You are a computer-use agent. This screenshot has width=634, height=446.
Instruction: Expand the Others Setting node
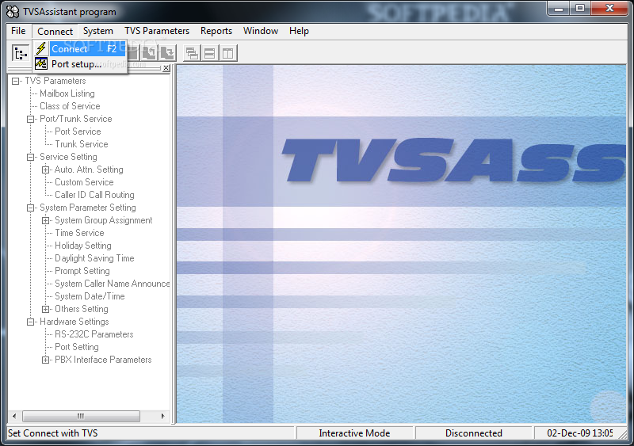click(x=46, y=309)
